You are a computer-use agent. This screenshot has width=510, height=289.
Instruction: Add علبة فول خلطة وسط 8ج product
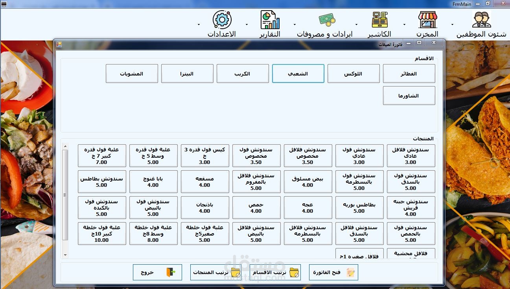click(153, 234)
